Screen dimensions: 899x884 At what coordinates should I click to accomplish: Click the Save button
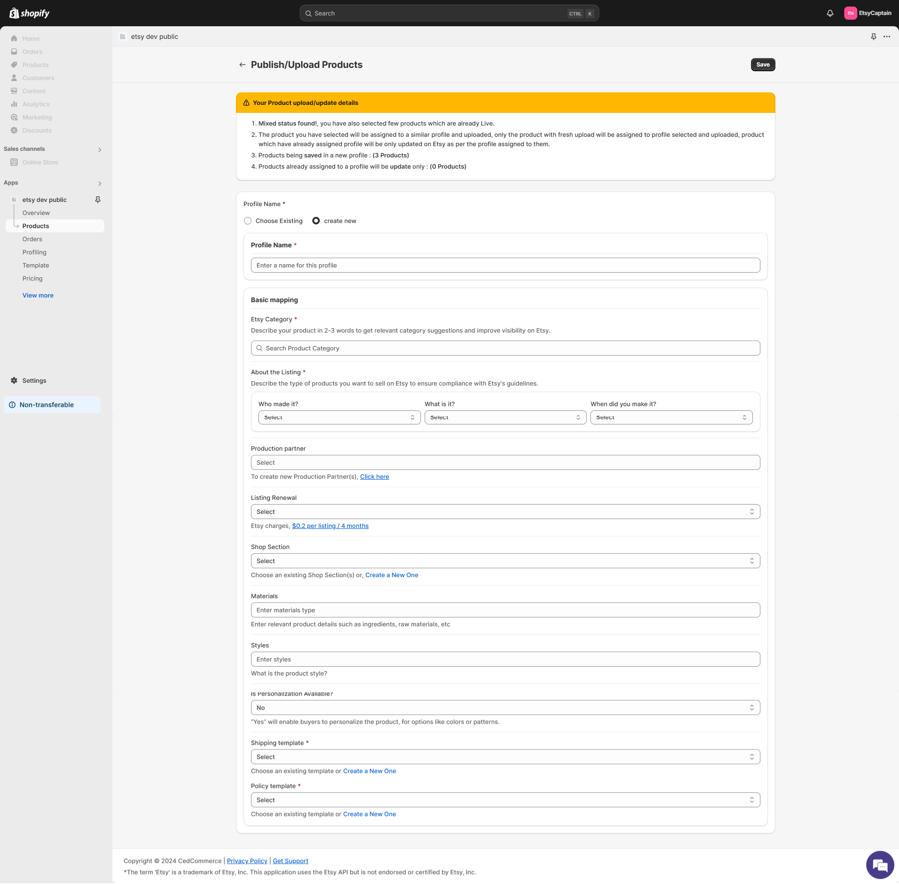tap(763, 65)
